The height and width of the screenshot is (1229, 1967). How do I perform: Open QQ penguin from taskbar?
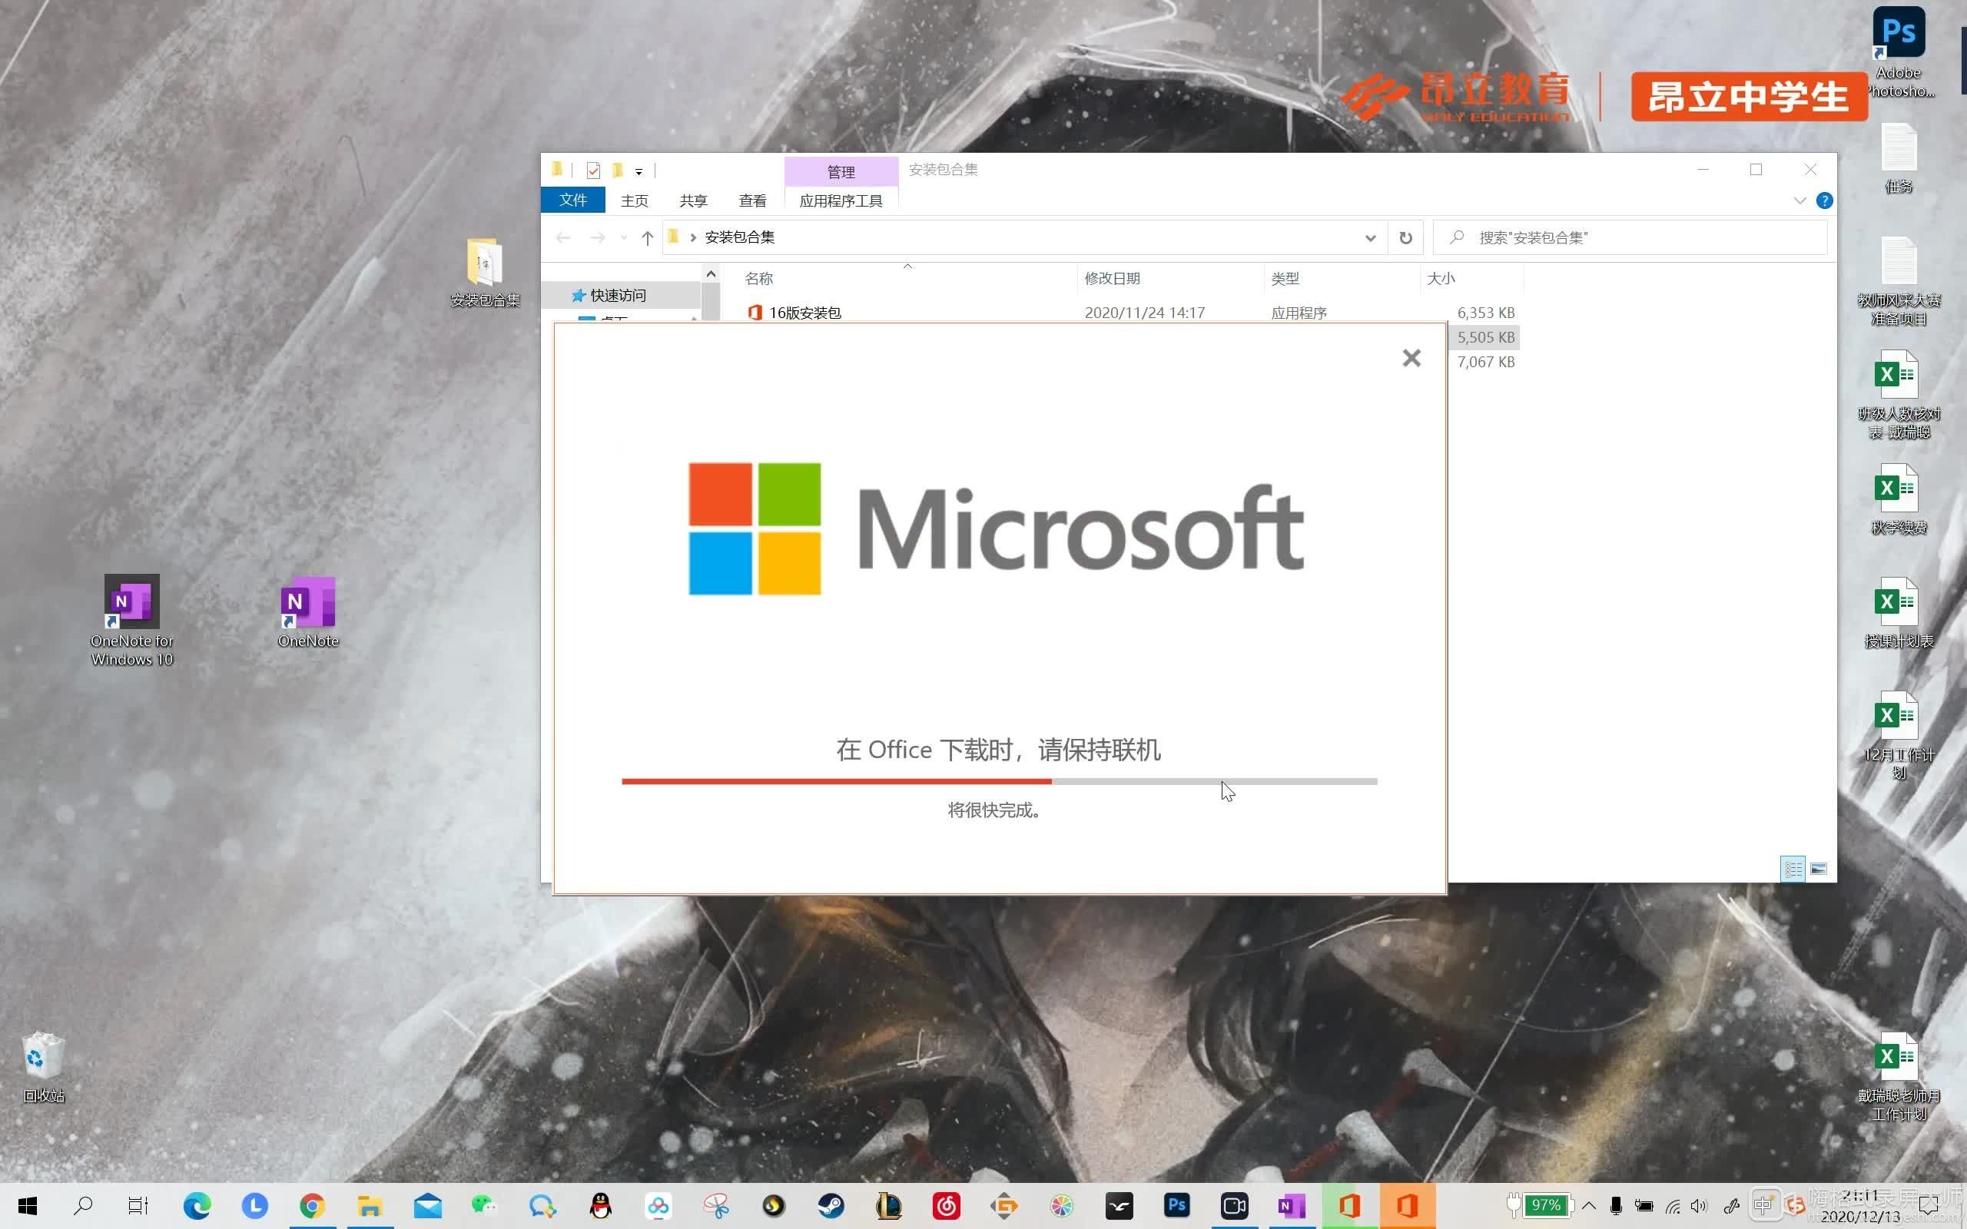(x=601, y=1206)
